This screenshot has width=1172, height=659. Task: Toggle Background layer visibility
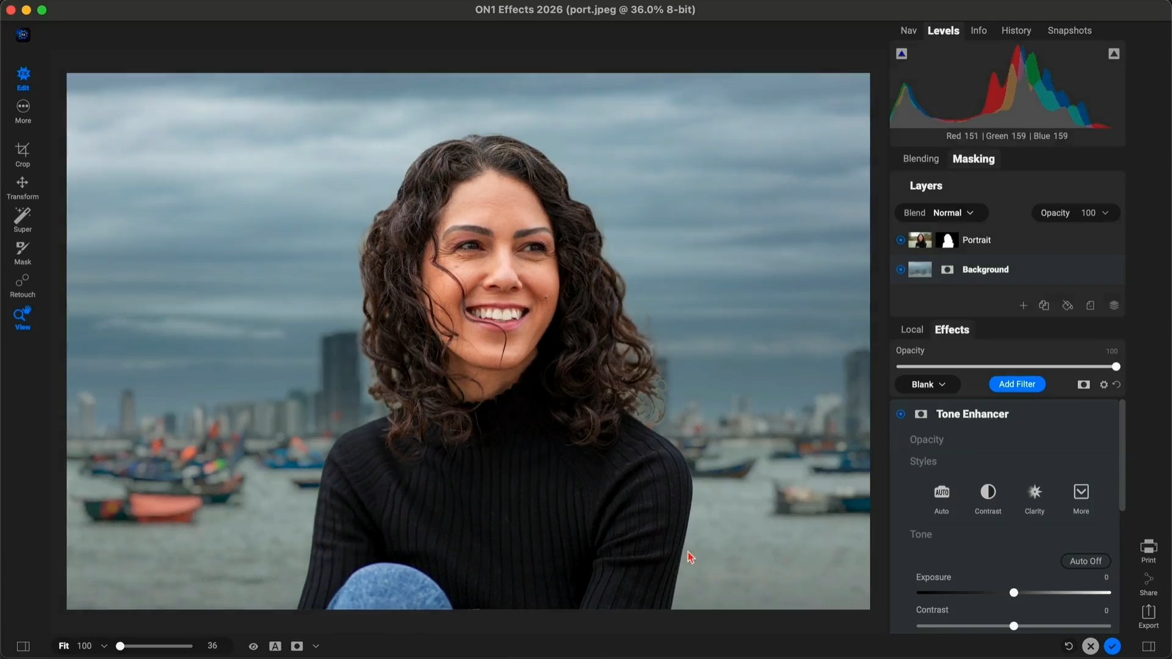[x=900, y=270]
